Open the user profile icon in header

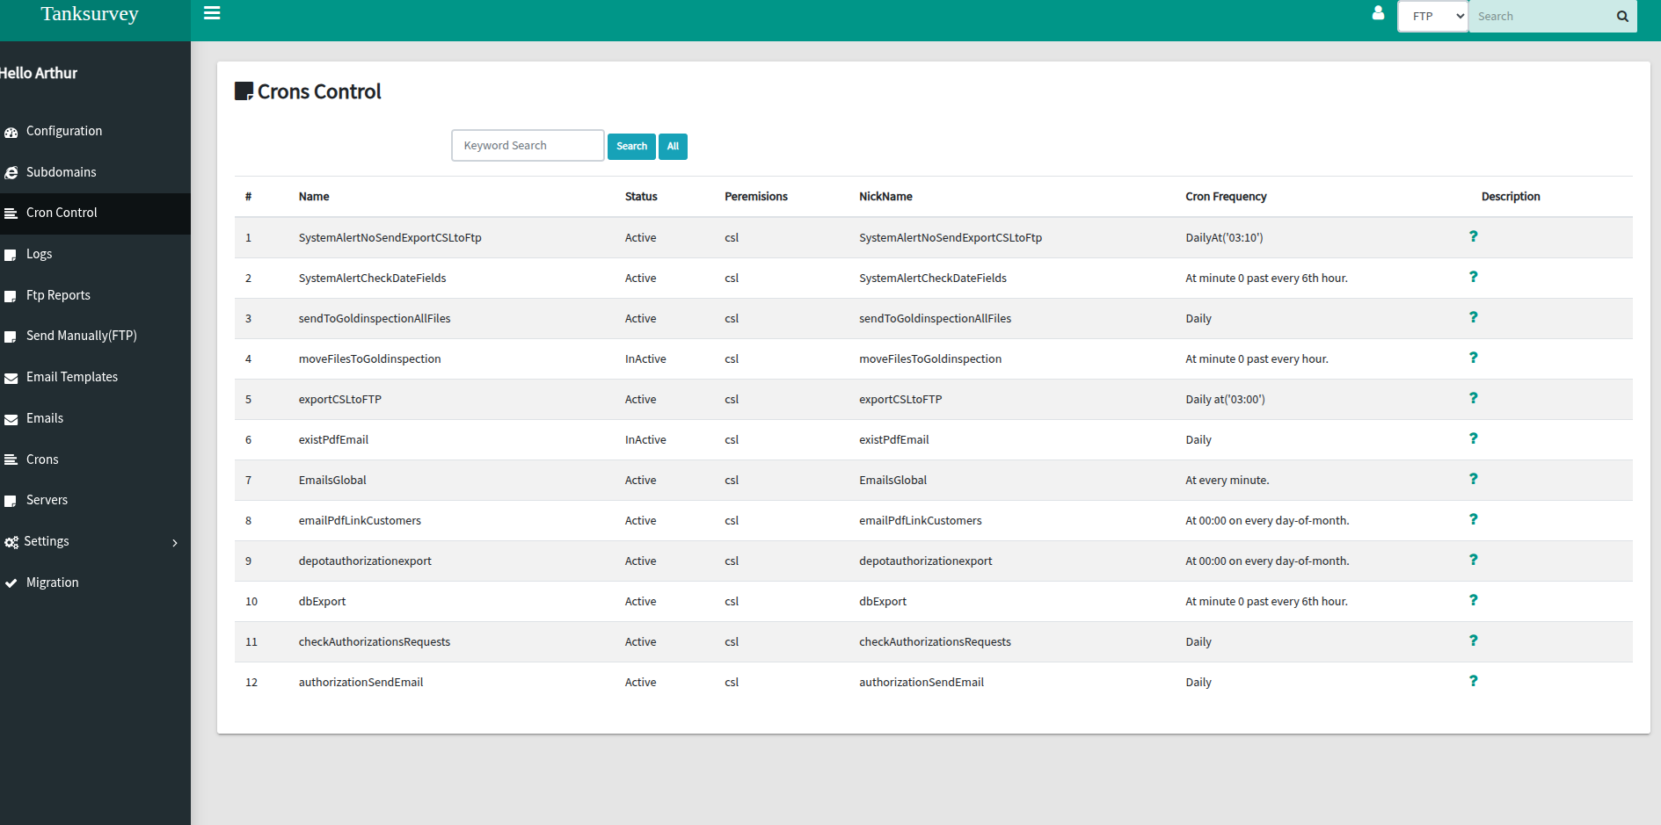(1378, 14)
